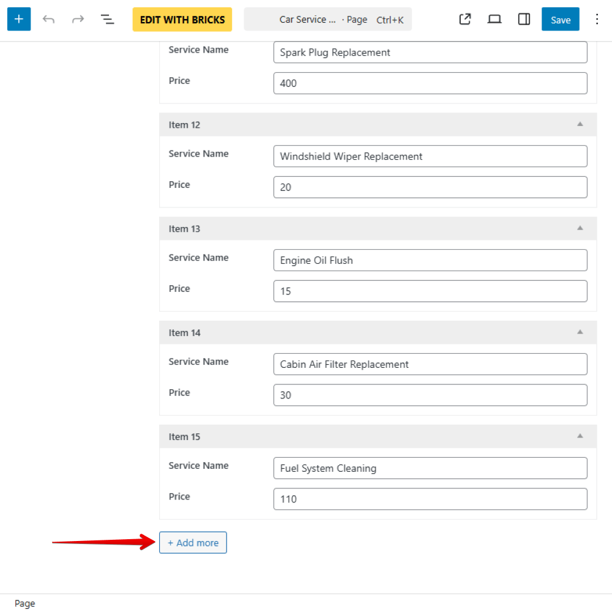Open the preview devices monitor icon
612x612 pixels.
pyautogui.click(x=494, y=19)
